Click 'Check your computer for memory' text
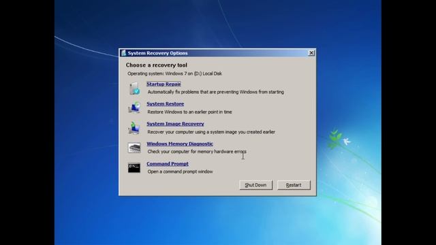The width and height of the screenshot is (436, 245). (197, 152)
